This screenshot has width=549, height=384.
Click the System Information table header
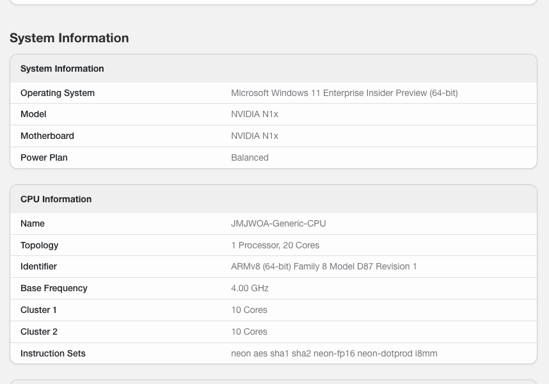pyautogui.click(x=62, y=68)
